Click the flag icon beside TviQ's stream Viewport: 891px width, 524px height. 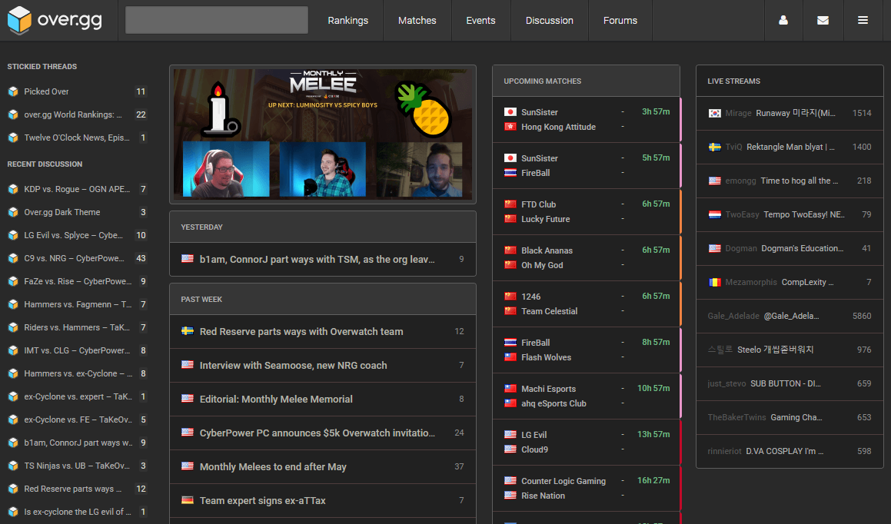713,146
